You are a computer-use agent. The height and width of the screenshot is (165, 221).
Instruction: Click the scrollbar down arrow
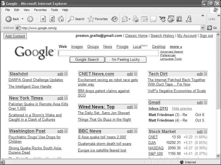click(218, 156)
